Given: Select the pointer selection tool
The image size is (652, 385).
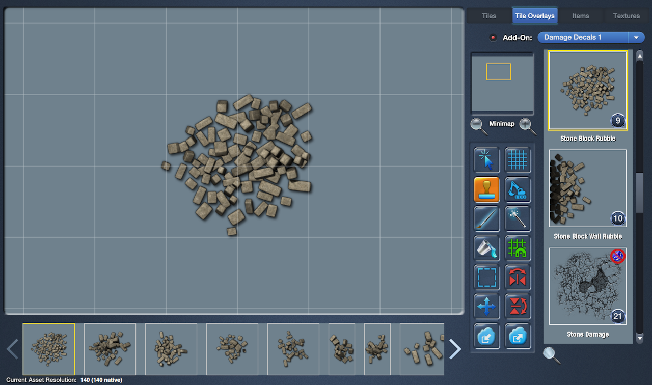Looking at the screenshot, I should (486, 160).
